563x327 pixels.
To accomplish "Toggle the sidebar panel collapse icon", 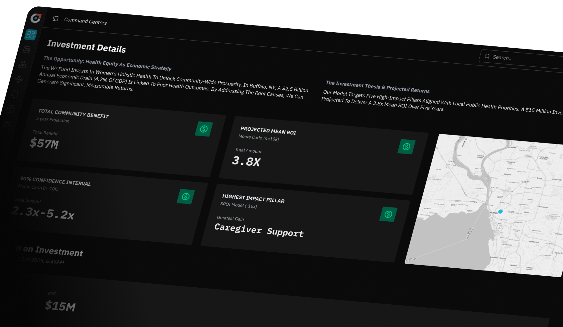I will click(55, 18).
